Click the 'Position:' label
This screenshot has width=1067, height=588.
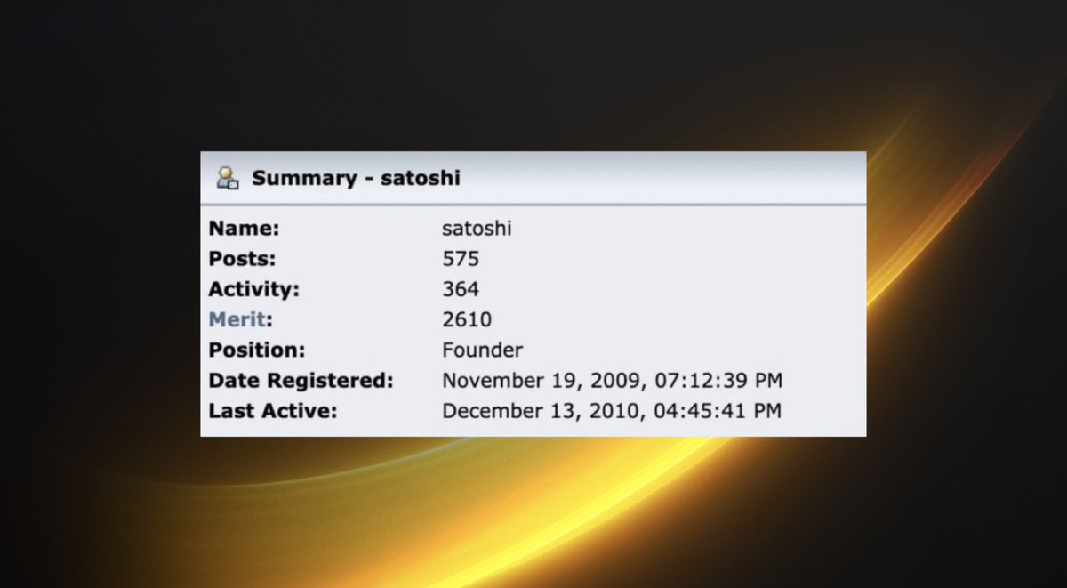pos(257,350)
